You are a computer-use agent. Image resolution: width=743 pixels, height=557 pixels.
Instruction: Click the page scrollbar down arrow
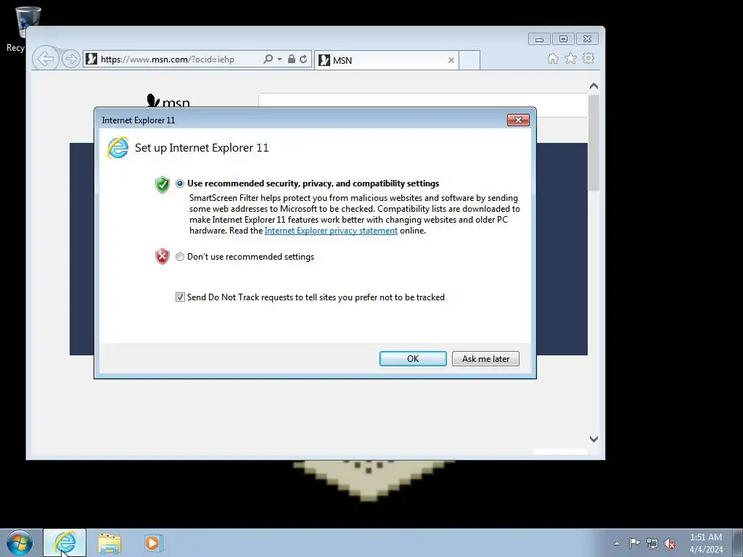(x=594, y=439)
